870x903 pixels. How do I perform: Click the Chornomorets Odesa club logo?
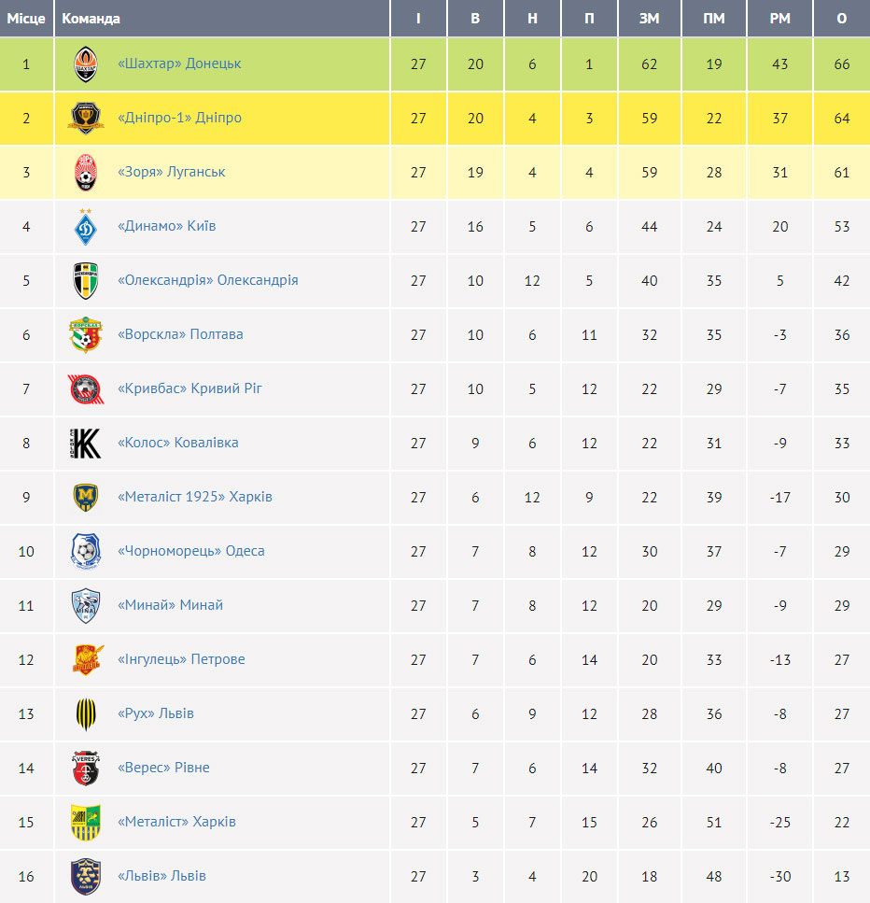(86, 551)
